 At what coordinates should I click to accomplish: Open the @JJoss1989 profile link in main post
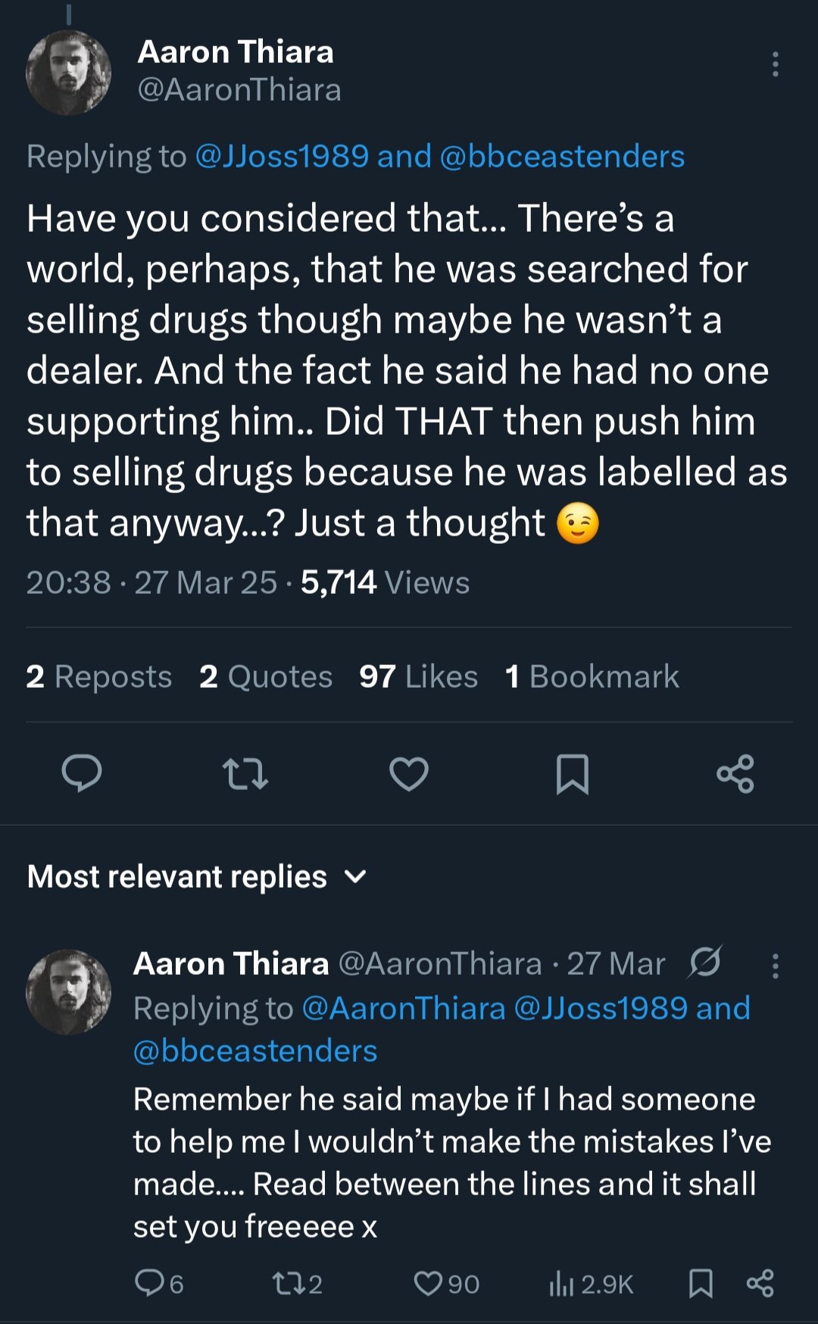tap(282, 157)
